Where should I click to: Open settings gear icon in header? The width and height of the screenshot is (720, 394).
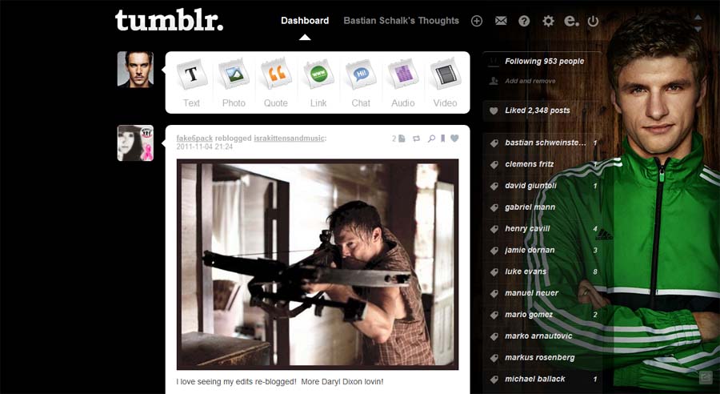548,21
